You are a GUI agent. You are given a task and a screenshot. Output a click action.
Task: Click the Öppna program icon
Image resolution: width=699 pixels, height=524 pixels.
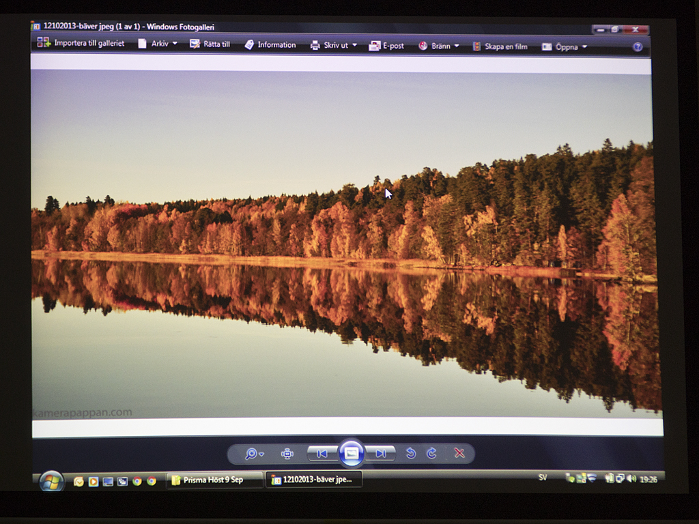(547, 47)
